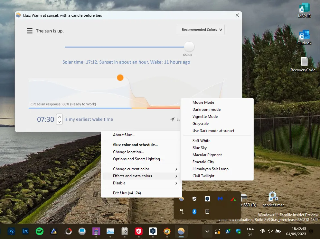Click the Malwarebytes tray icon
This screenshot has width=320, height=239.
coord(220,199)
